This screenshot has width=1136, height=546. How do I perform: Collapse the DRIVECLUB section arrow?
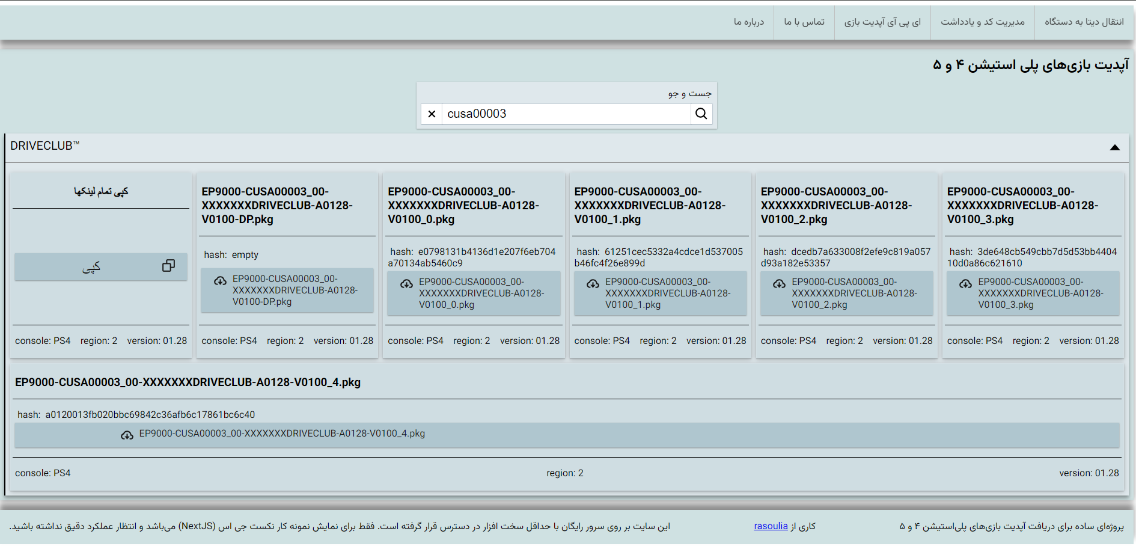click(1114, 147)
